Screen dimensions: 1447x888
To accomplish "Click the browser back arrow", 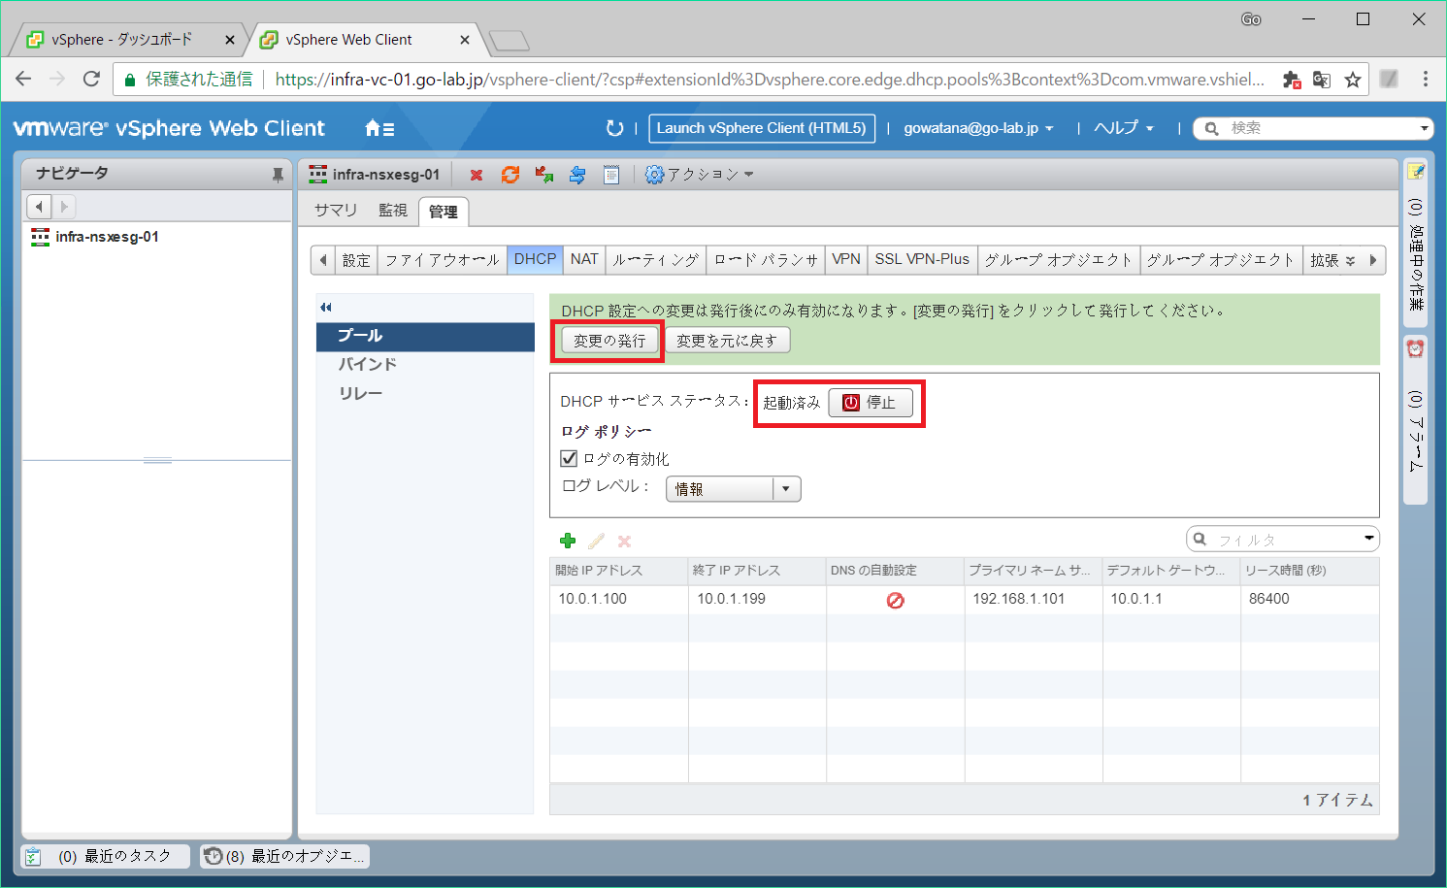I will (x=24, y=80).
